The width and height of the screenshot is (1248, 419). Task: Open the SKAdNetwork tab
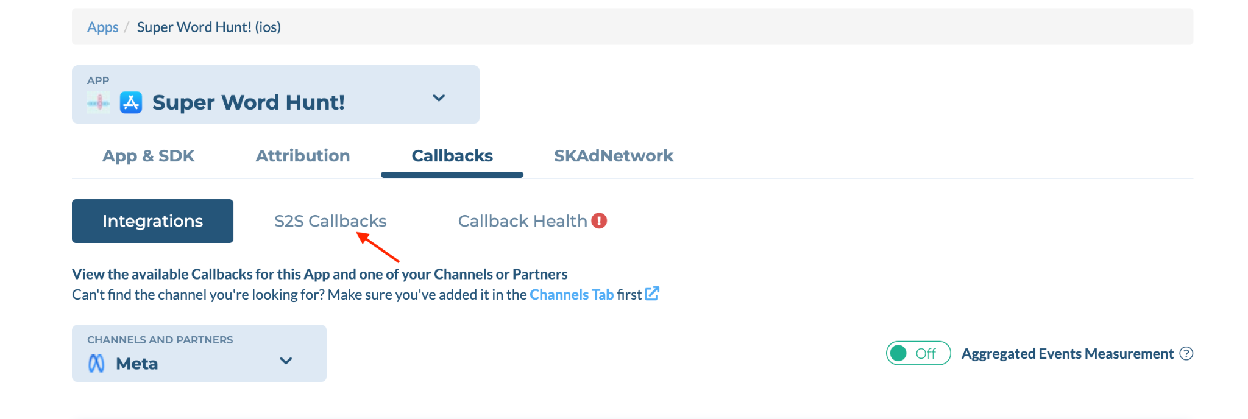[x=614, y=156]
